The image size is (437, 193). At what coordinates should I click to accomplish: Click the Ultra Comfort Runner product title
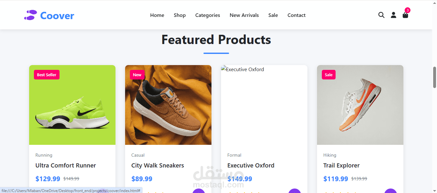click(66, 166)
